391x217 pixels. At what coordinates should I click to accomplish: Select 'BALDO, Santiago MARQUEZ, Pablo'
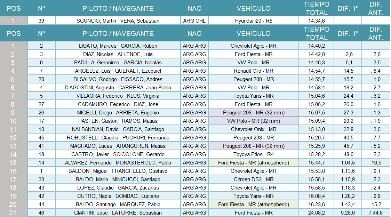pos(118,204)
